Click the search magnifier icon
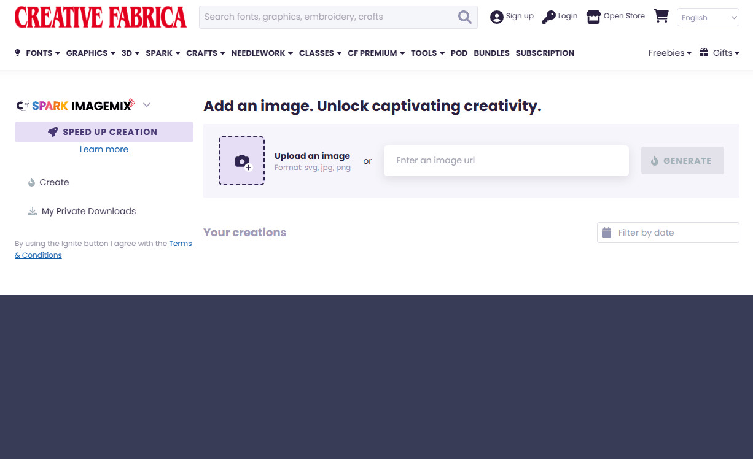753x459 pixels. click(465, 17)
